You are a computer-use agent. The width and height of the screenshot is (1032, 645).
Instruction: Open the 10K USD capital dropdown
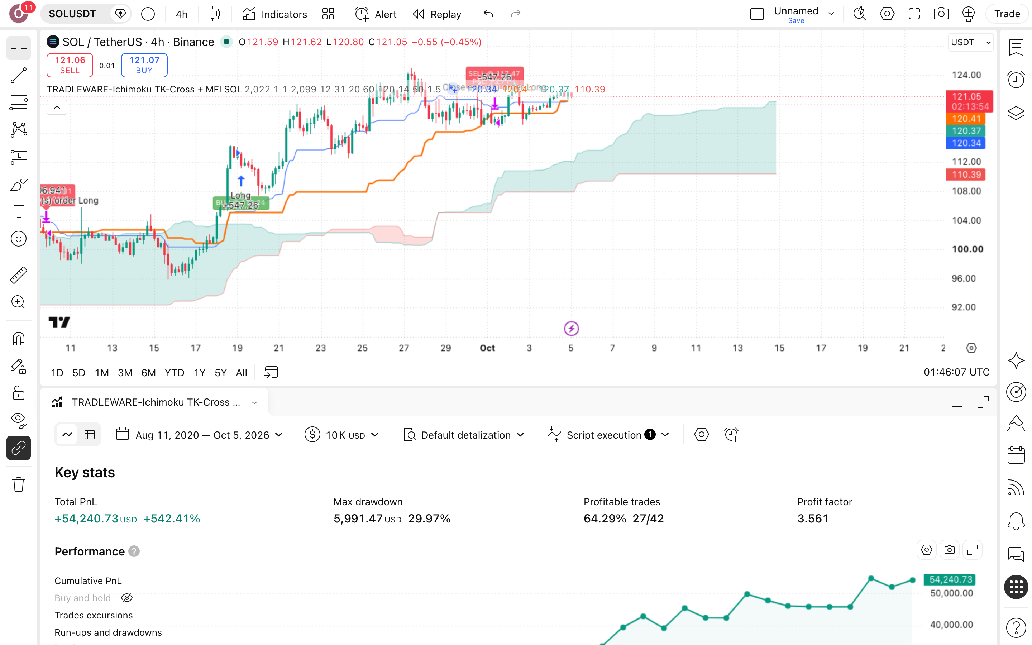[x=341, y=435]
